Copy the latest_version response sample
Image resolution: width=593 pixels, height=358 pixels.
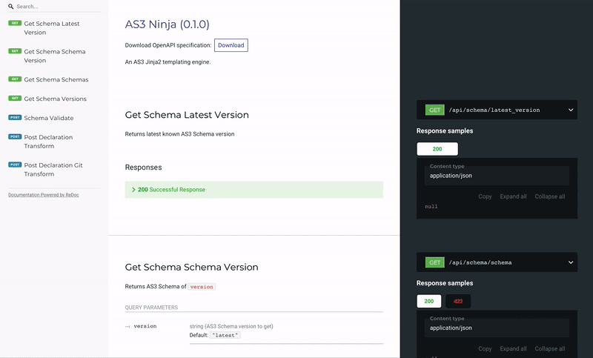485,196
